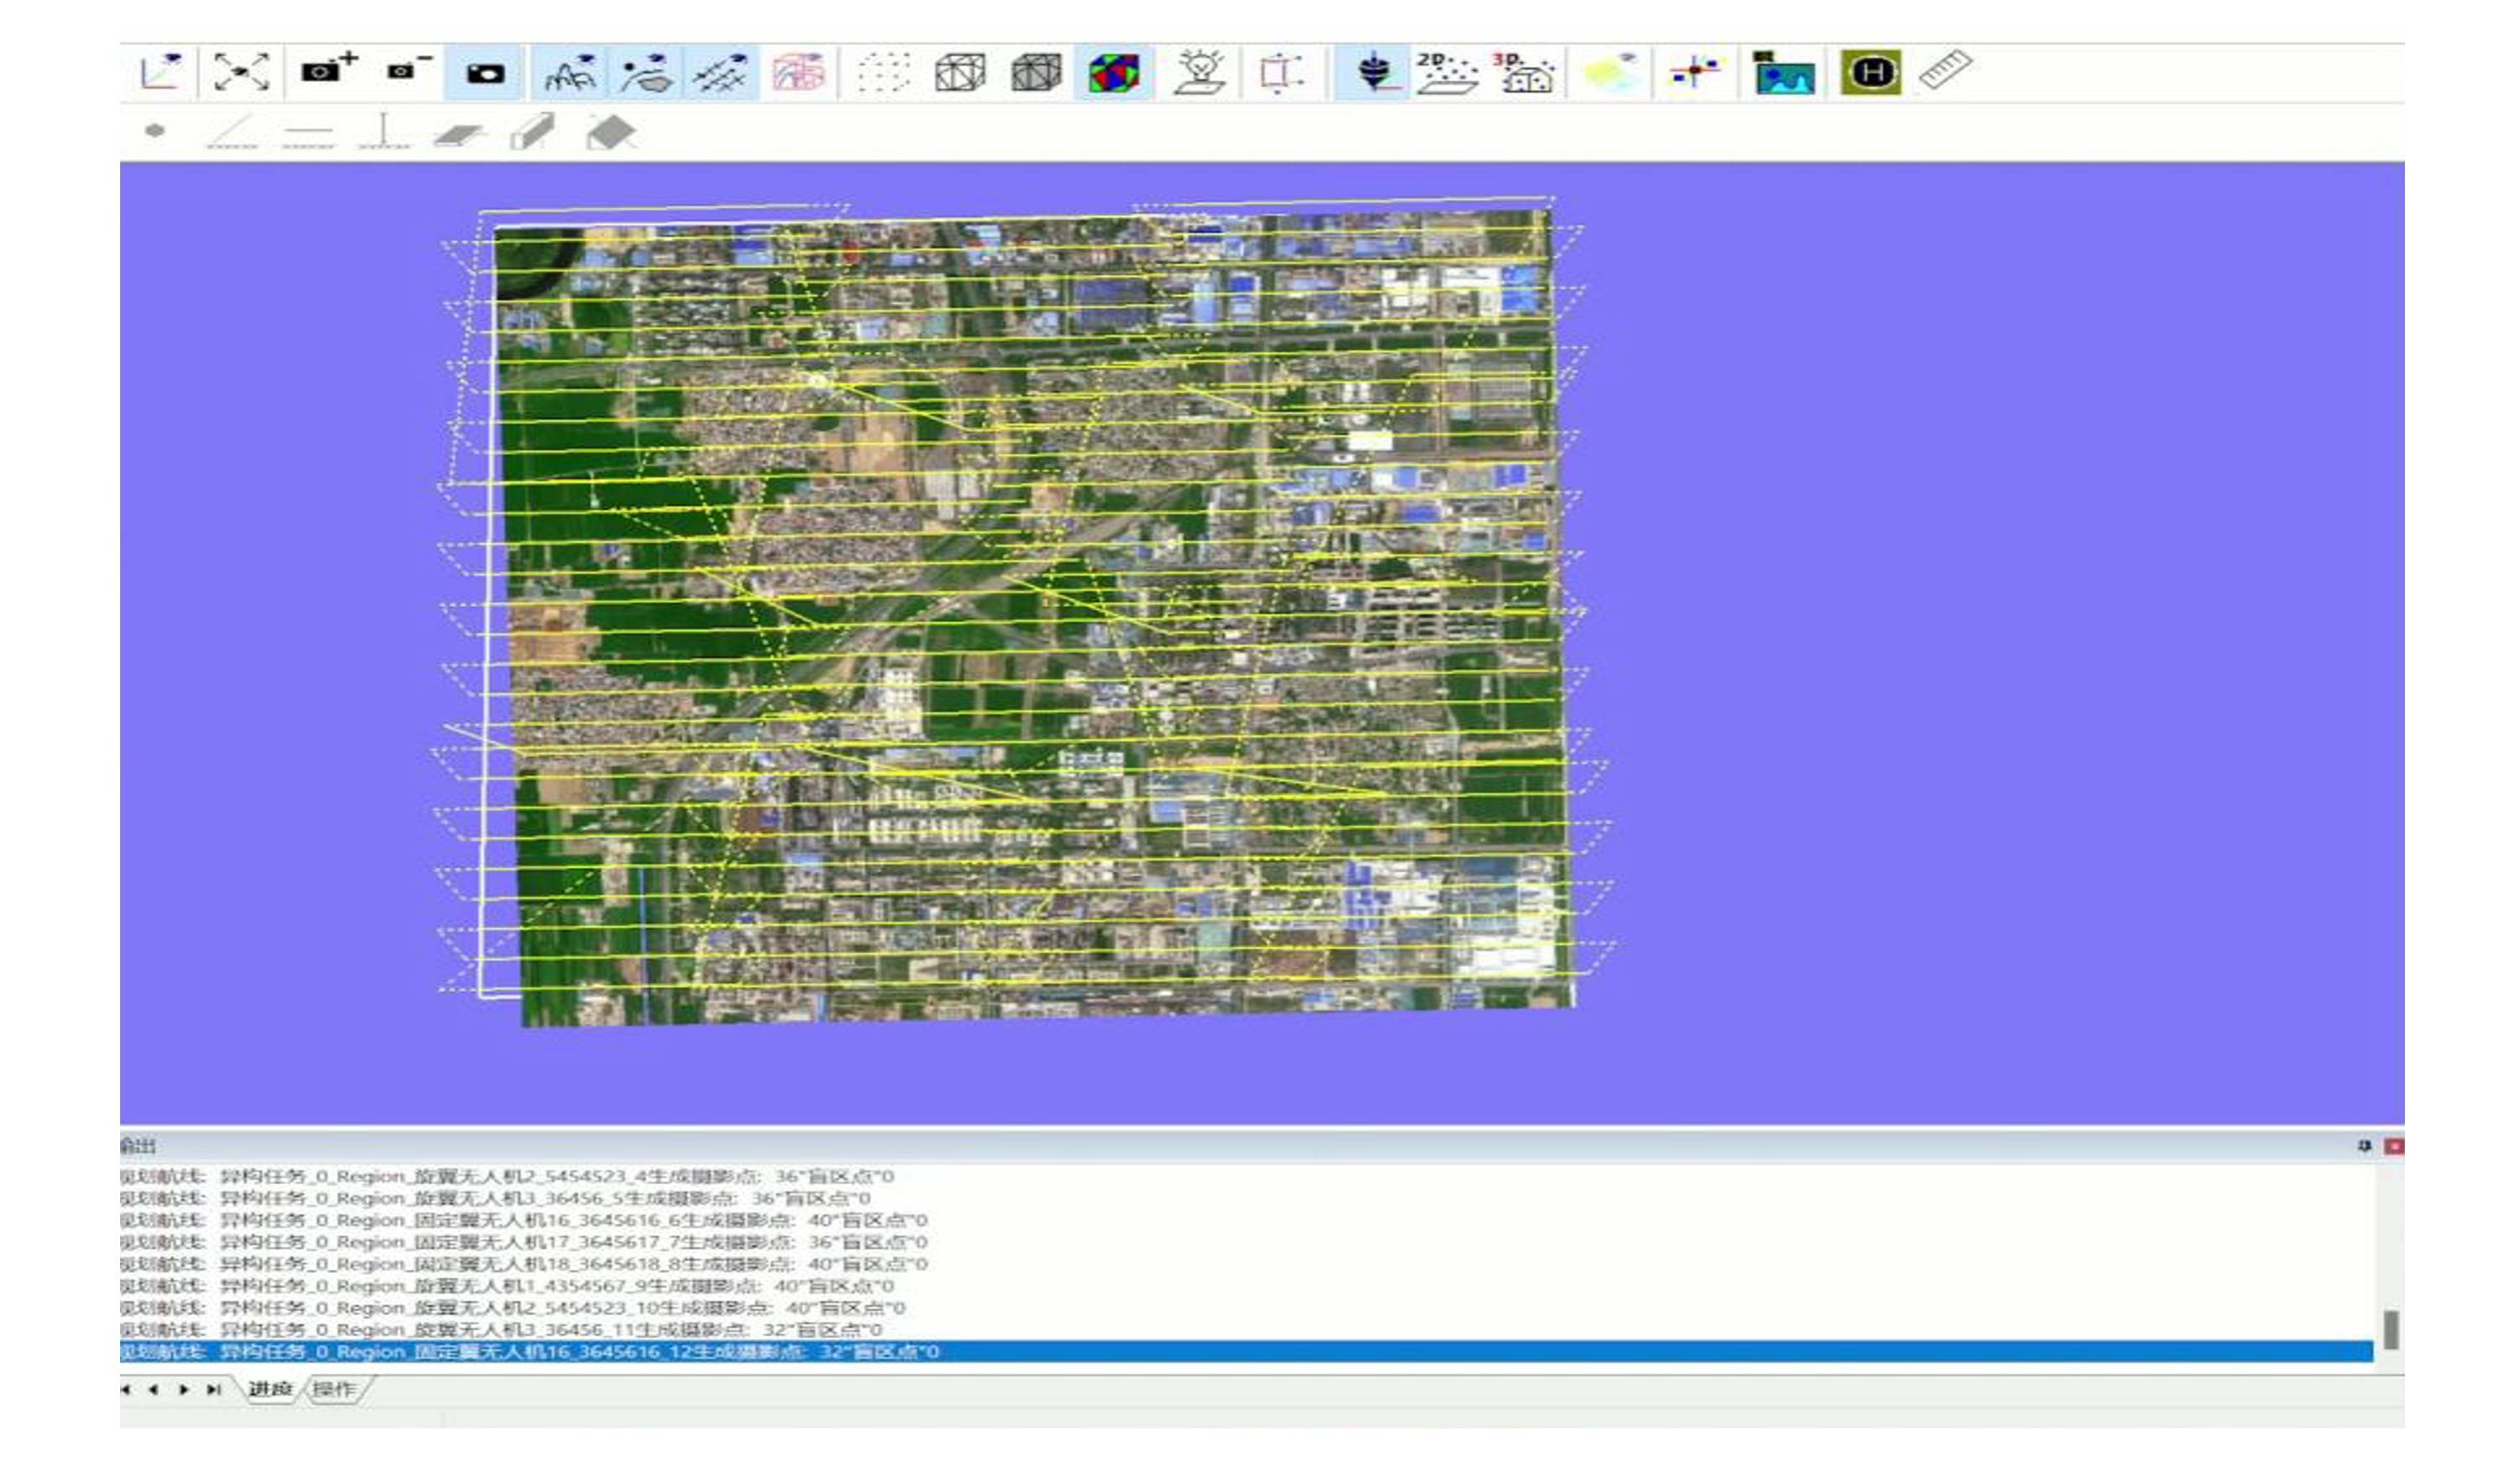Switch to the 进度 tab
Image resolution: width=2520 pixels, height=1457 pixels.
click(x=270, y=1389)
